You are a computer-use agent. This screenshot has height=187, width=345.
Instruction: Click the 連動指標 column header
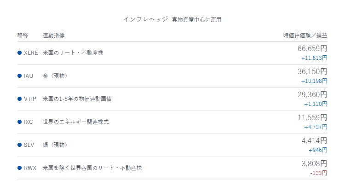click(53, 35)
